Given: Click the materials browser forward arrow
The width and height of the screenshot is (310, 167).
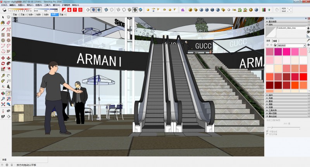Looking at the screenshot, I should click(x=271, y=45).
